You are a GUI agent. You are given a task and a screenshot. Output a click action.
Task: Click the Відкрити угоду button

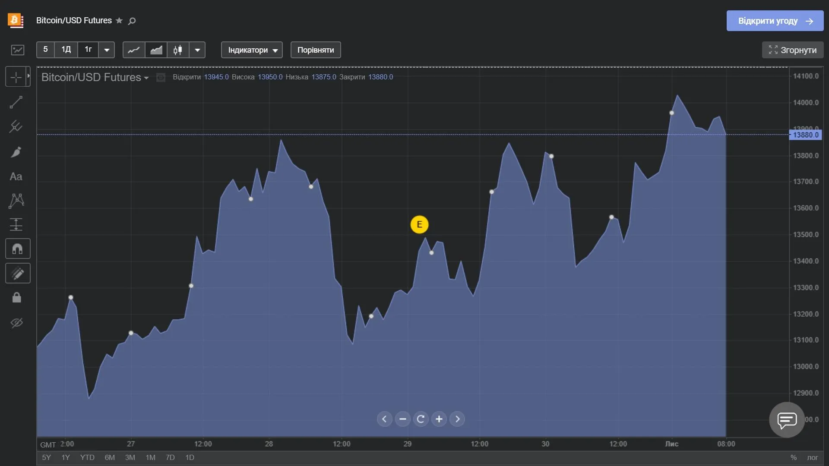[775, 21]
